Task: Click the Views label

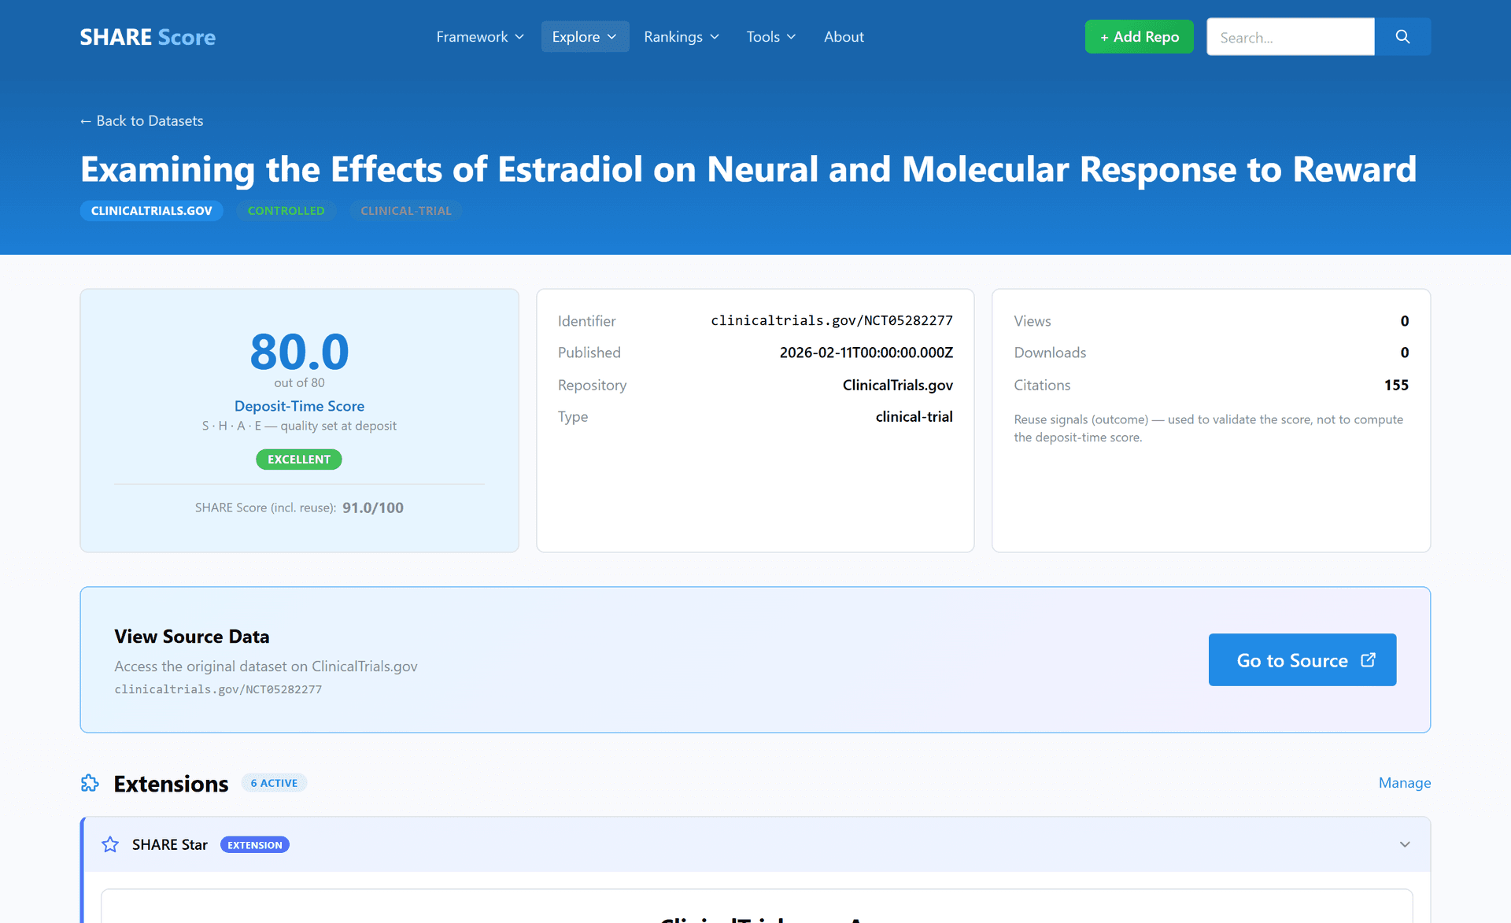Action: tap(1033, 321)
